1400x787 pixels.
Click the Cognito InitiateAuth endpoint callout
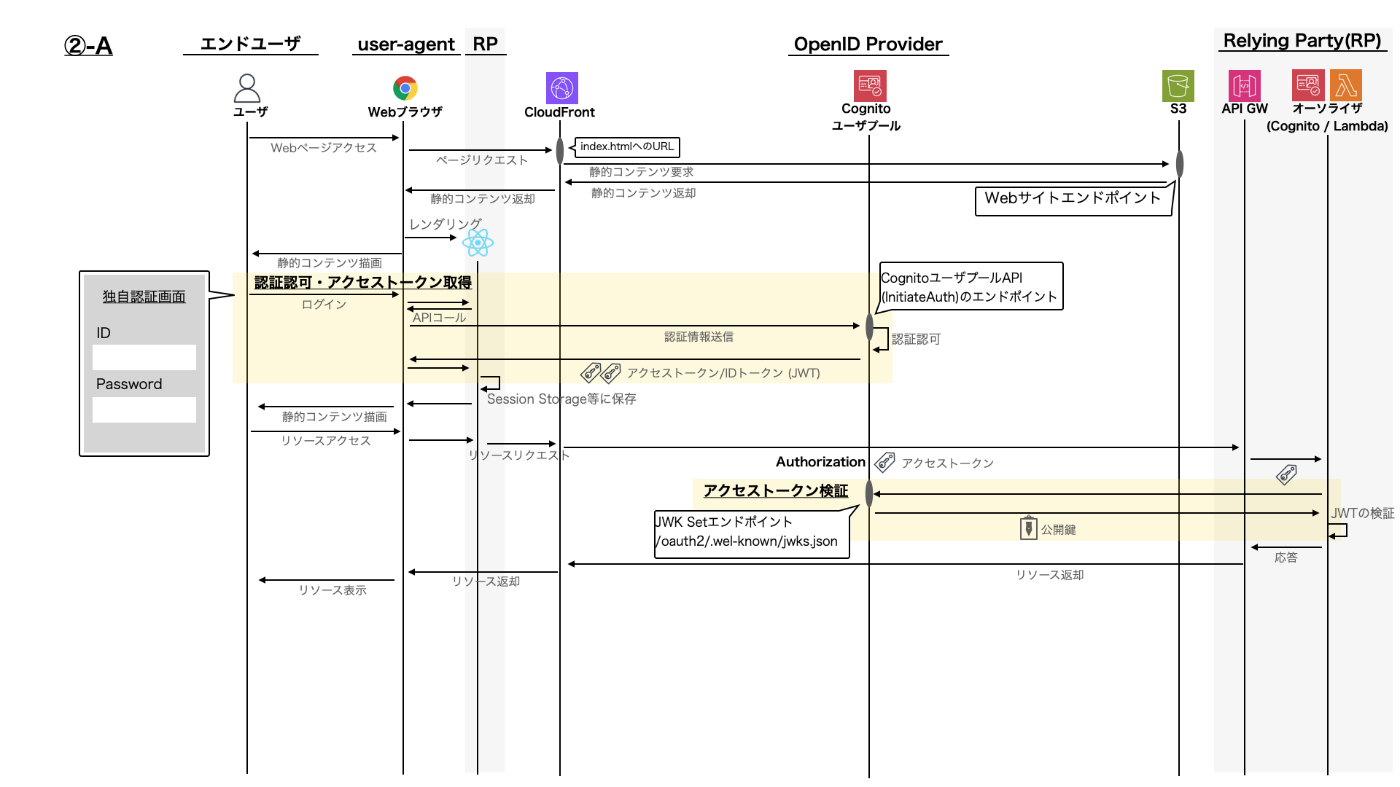click(970, 287)
